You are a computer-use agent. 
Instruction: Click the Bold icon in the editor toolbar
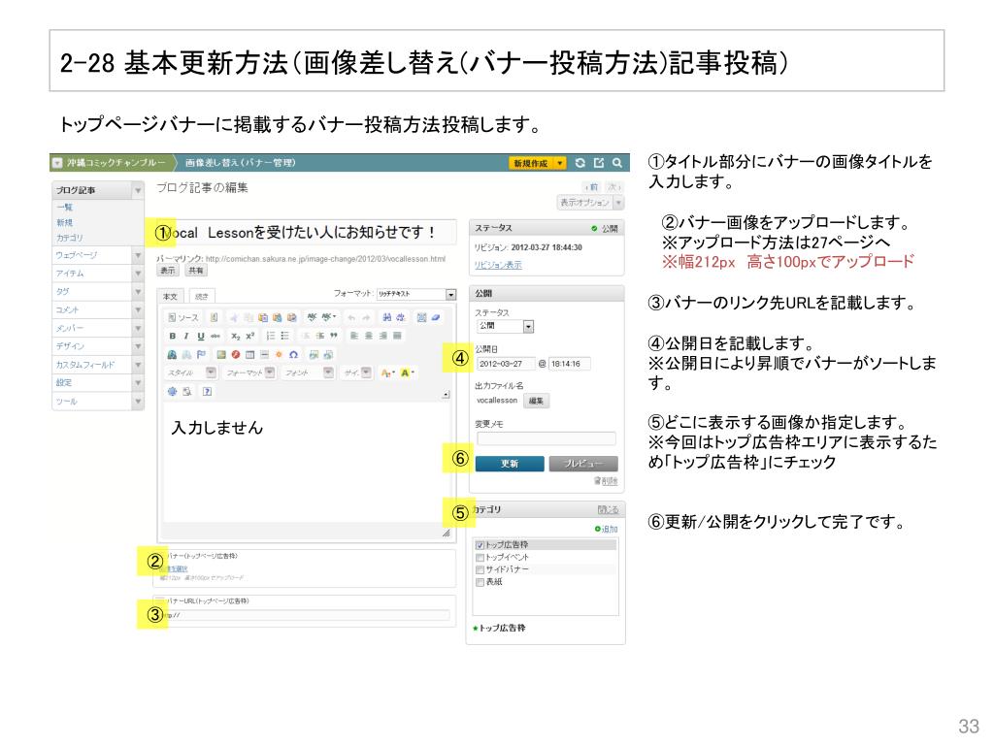[x=172, y=336]
